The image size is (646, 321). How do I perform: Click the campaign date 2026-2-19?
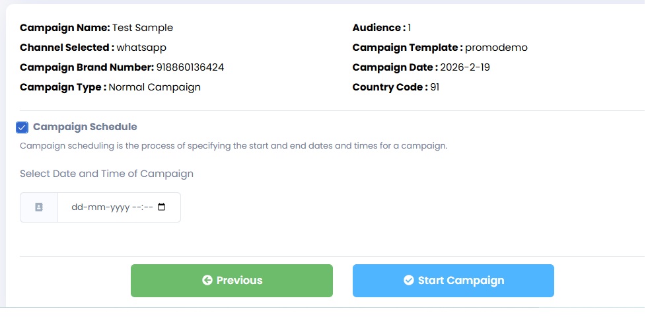465,67
